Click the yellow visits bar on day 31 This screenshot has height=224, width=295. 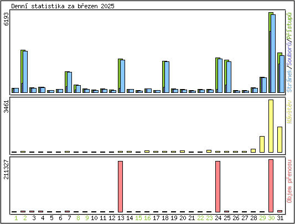click(x=280, y=139)
